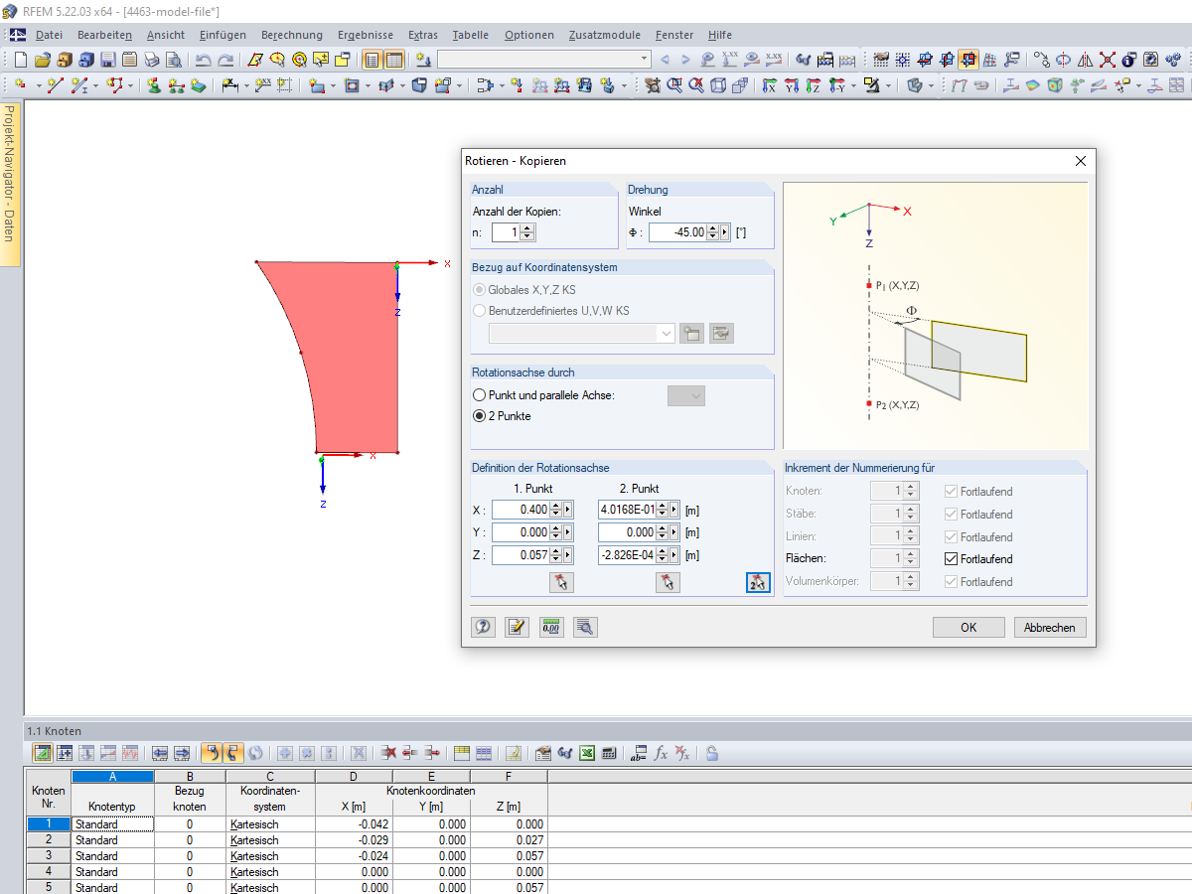Image resolution: width=1192 pixels, height=894 pixels.
Task: Open a file with the folder icon
Action: pos(43,60)
